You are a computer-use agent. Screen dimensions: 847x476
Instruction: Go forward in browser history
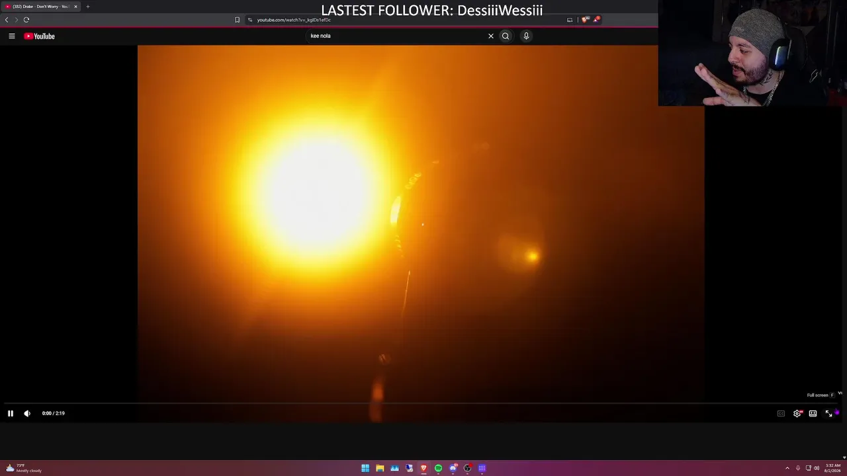tap(16, 20)
